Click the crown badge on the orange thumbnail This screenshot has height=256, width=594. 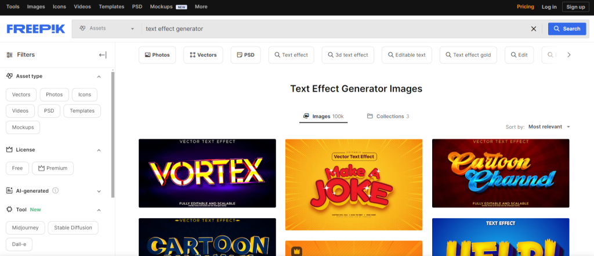click(296, 251)
